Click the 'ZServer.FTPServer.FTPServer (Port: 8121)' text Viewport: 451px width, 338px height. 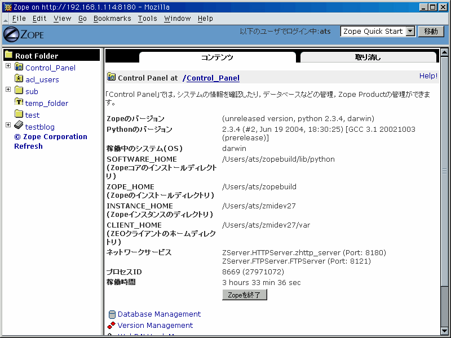(297, 261)
